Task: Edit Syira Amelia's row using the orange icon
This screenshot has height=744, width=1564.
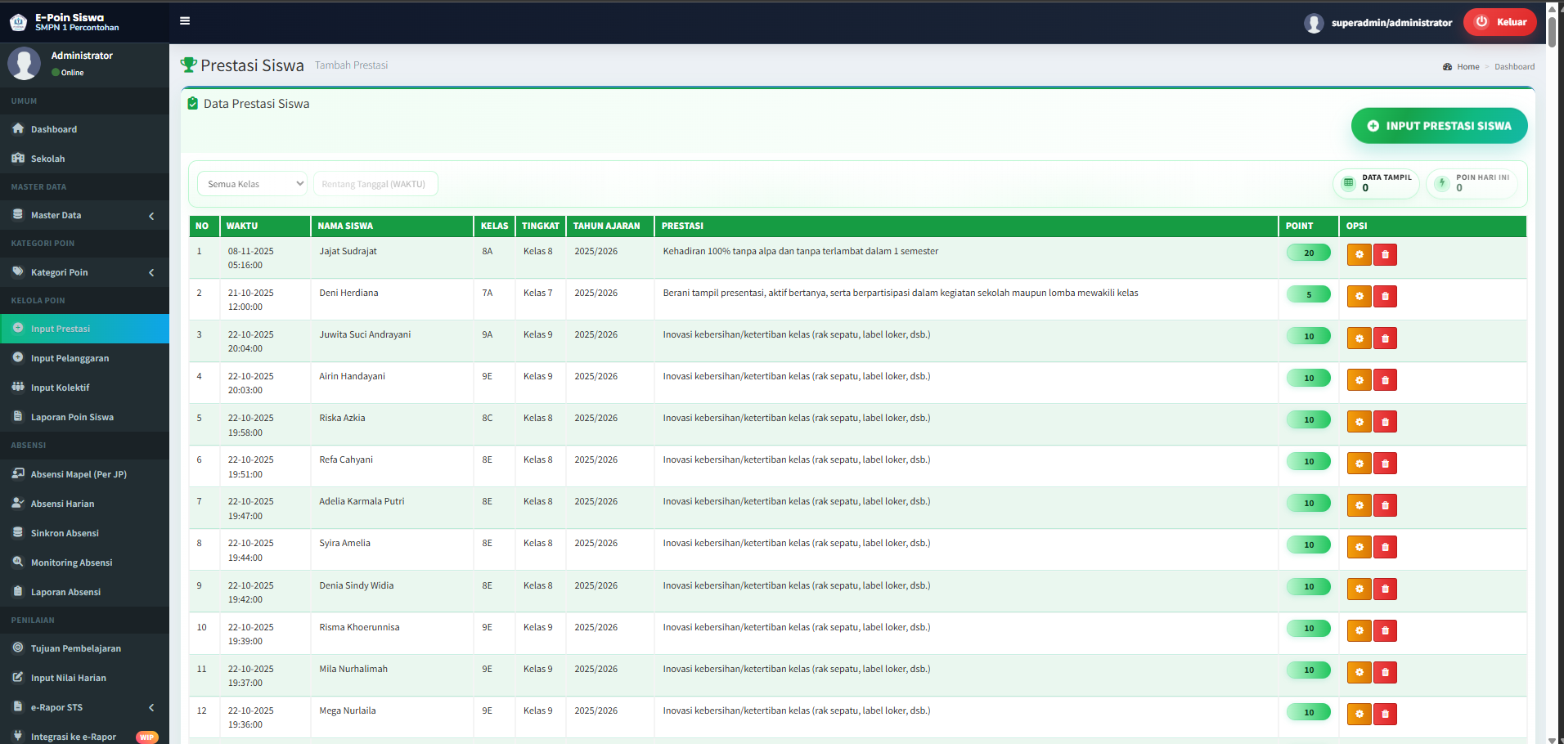Action: [1359, 547]
